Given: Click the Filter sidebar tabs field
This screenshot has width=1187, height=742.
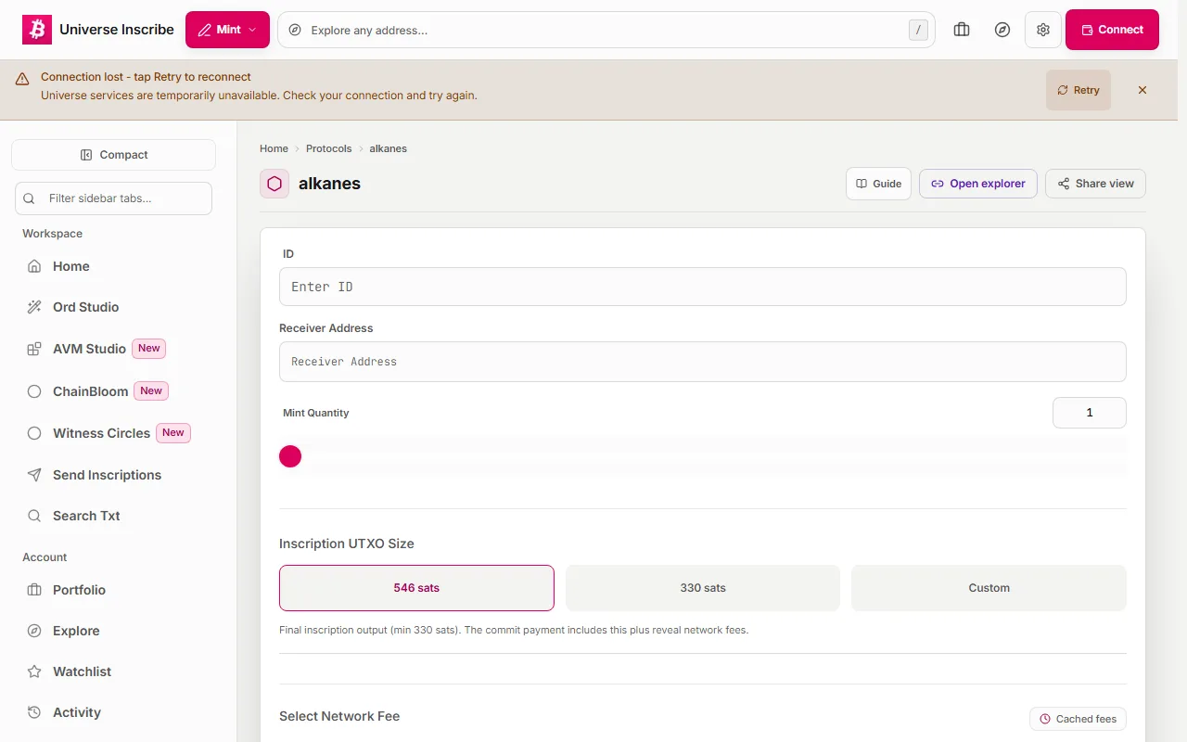Looking at the screenshot, I should click(x=113, y=198).
